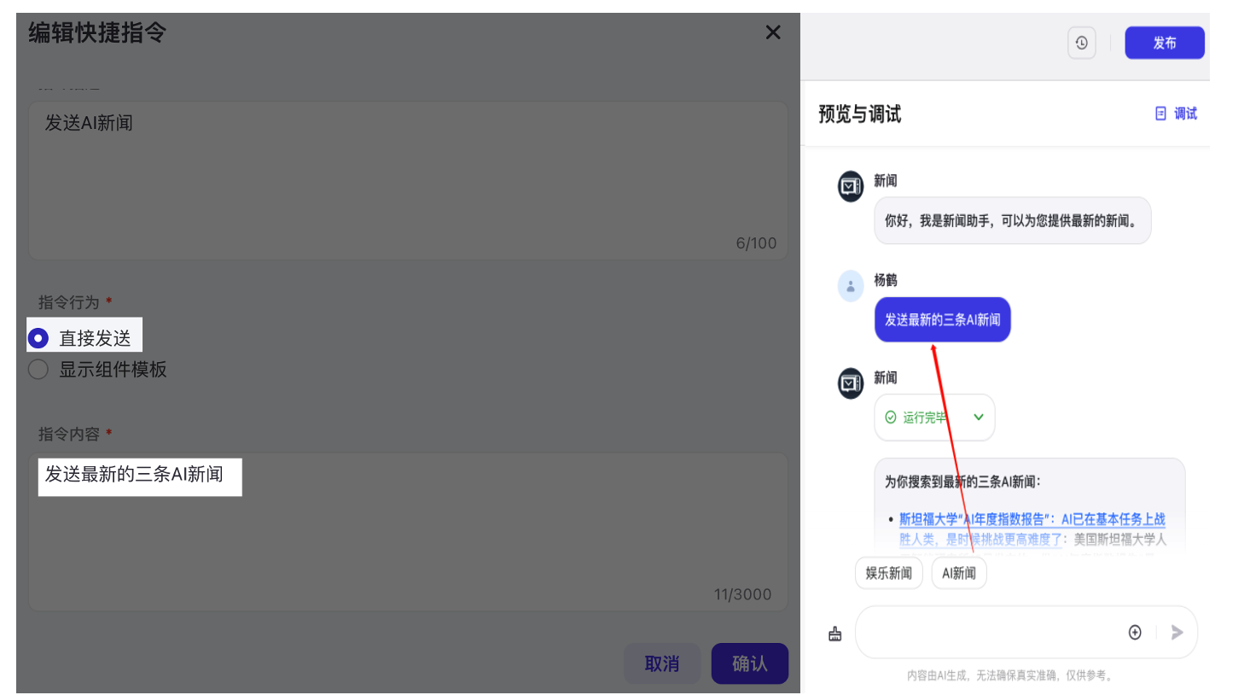
Task: Click the 取消 cancel button
Action: click(662, 663)
